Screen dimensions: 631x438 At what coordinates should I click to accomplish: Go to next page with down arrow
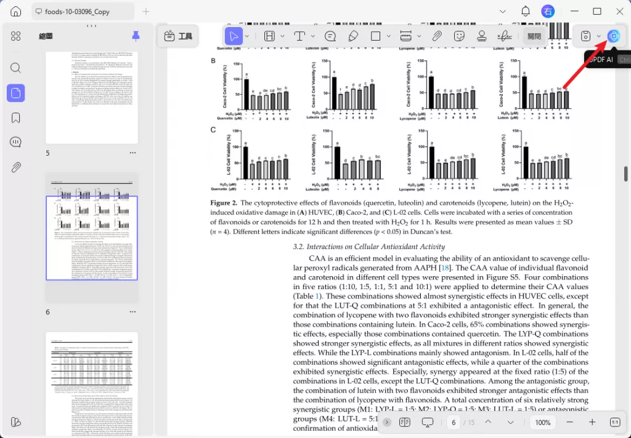pos(510,423)
